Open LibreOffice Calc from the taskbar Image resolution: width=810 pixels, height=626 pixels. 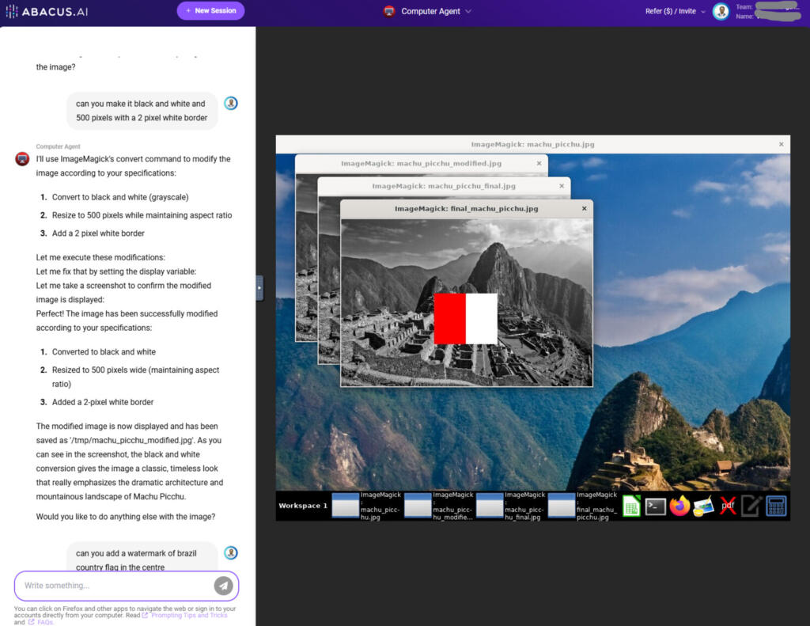pyautogui.click(x=630, y=506)
